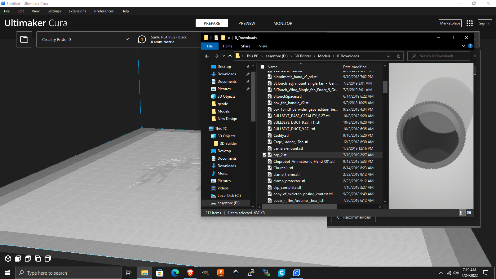Click Windows taskbar search box
This screenshot has width=496, height=279.
[x=68, y=273]
